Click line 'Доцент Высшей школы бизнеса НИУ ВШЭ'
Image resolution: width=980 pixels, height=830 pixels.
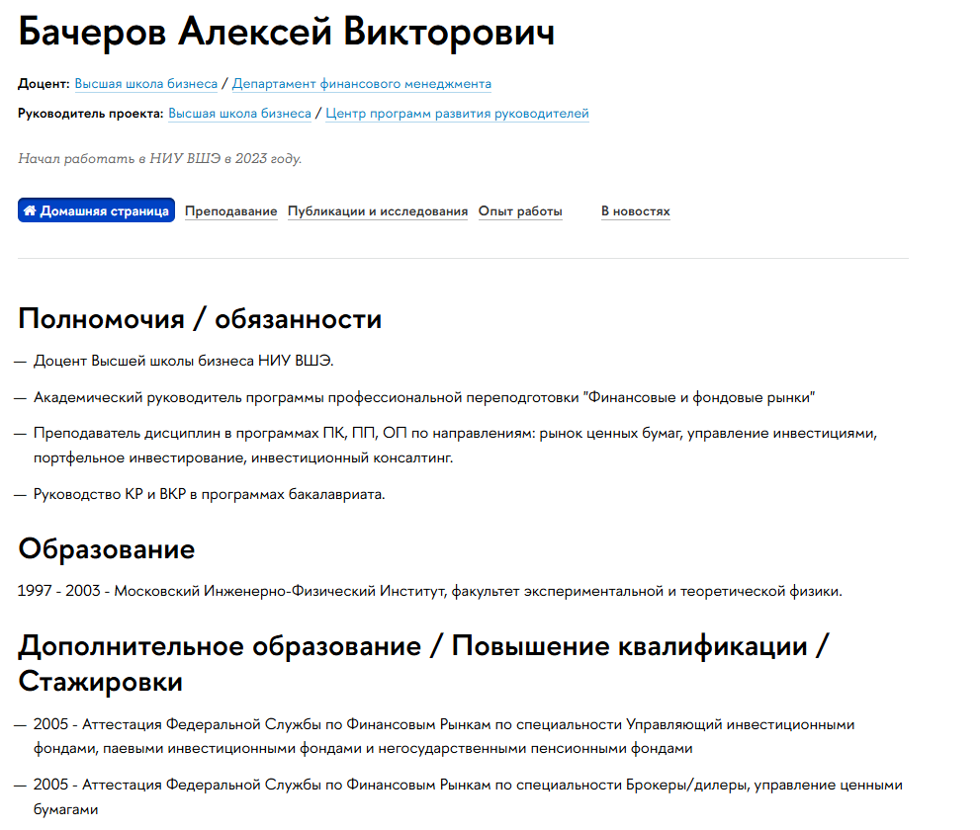[183, 361]
